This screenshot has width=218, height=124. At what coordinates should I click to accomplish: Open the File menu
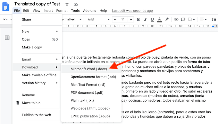point(17,11)
